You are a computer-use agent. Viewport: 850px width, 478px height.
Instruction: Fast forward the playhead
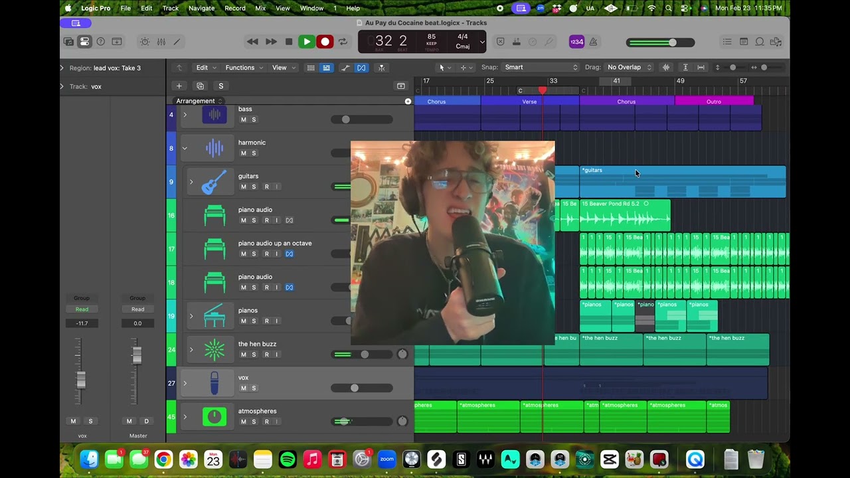271,42
